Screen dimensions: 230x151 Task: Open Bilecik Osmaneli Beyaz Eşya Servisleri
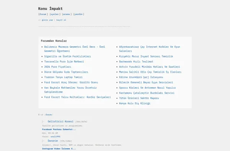[x=146, y=82]
